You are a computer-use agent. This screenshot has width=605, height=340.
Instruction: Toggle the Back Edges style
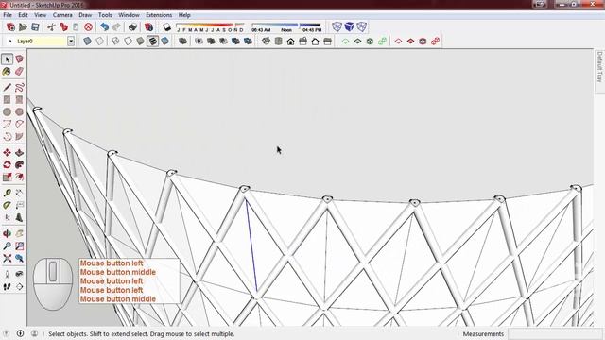click(100, 41)
